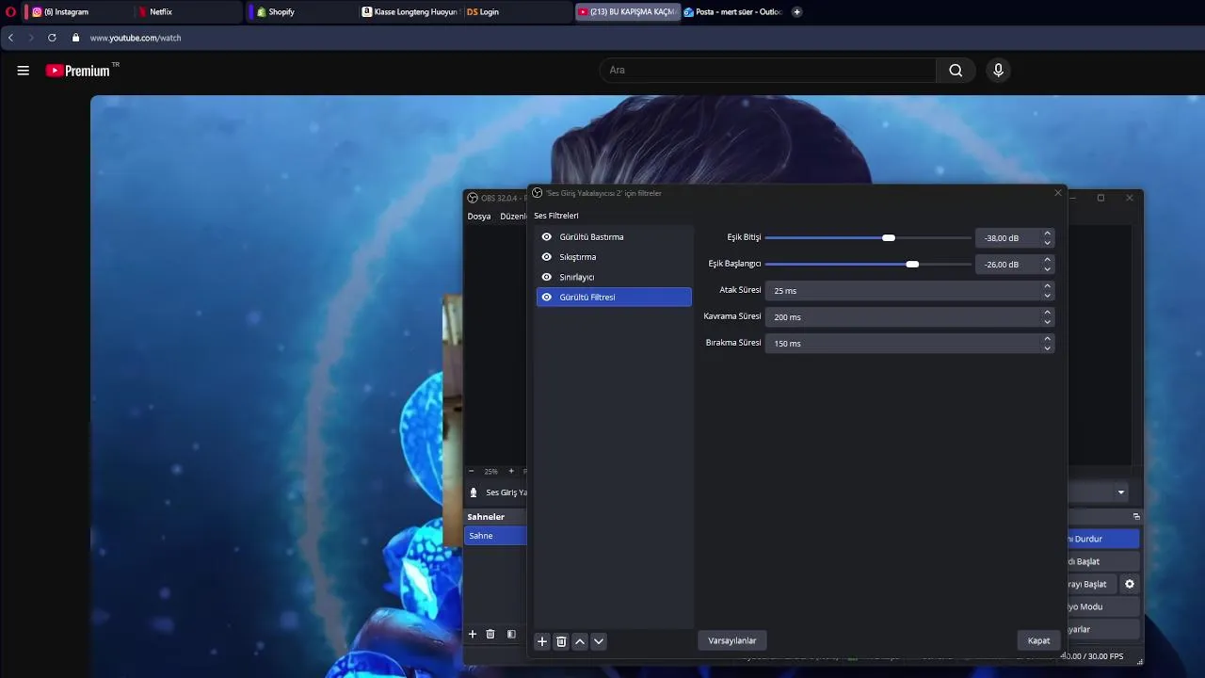Image resolution: width=1205 pixels, height=678 pixels.
Task: Click the Durdur stop button in OBS
Action: click(x=1102, y=539)
